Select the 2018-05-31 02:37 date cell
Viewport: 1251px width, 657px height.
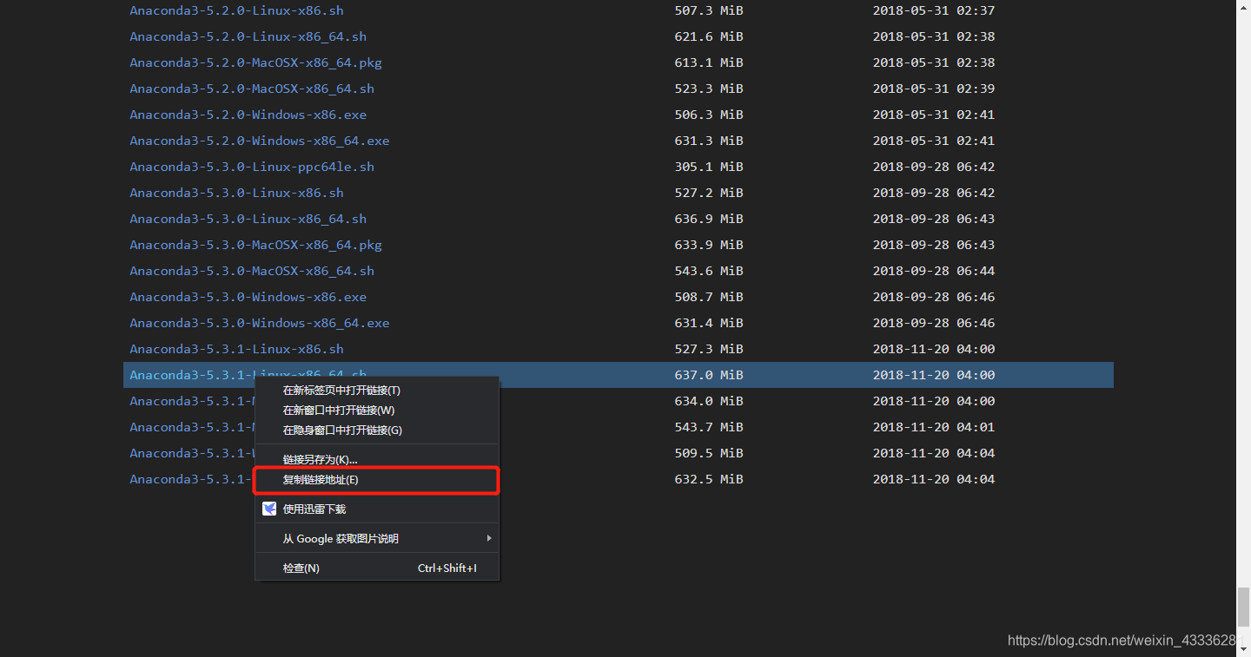(934, 10)
